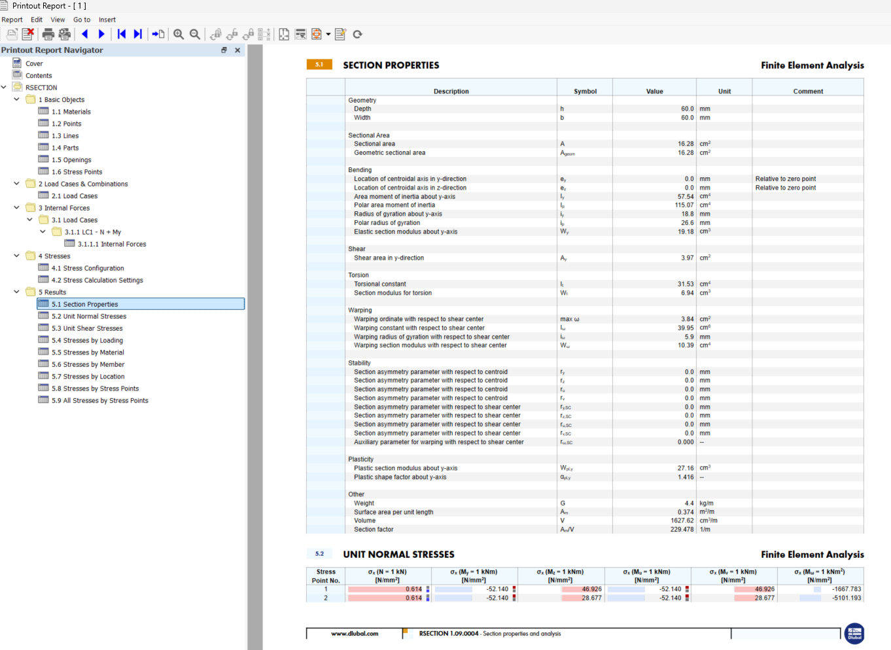The height and width of the screenshot is (650, 891).
Task: Click the navigator panel pin icon
Action: pos(223,50)
